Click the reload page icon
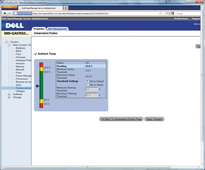Viewport: 205px width, 170px height. [167, 13]
